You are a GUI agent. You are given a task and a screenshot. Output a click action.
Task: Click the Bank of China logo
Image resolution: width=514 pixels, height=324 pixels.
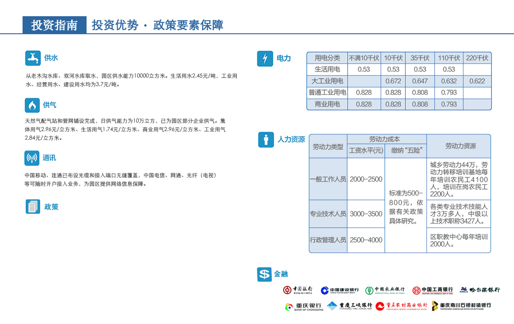click(298, 290)
